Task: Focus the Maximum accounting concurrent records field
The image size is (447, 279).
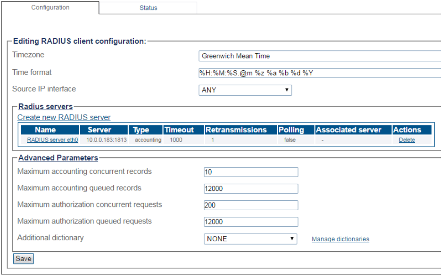Action: click(x=251, y=172)
